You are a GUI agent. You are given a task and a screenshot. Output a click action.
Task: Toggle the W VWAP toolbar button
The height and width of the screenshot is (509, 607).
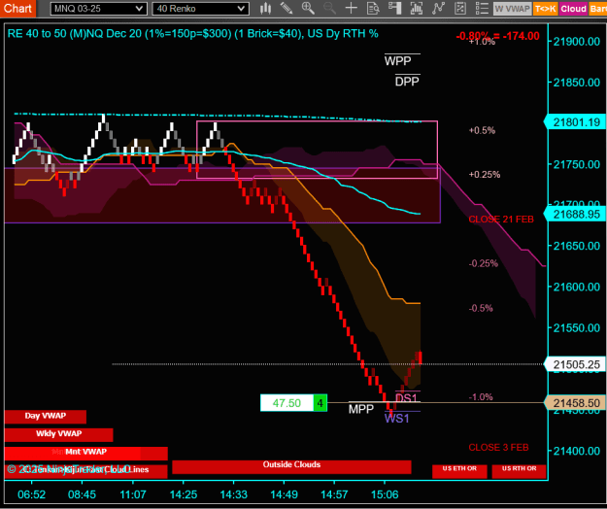(x=512, y=9)
